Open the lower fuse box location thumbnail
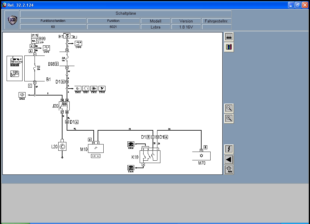This screenshot has height=224, width=310. [15, 74]
